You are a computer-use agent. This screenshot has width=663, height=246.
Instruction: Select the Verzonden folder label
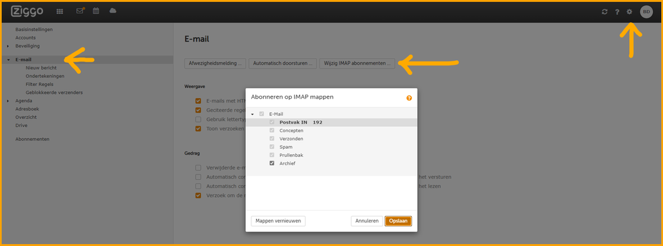pyautogui.click(x=291, y=139)
